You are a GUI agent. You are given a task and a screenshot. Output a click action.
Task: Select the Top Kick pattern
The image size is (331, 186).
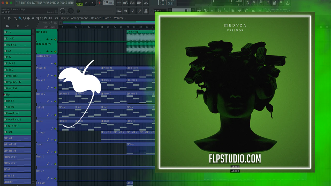(17, 45)
